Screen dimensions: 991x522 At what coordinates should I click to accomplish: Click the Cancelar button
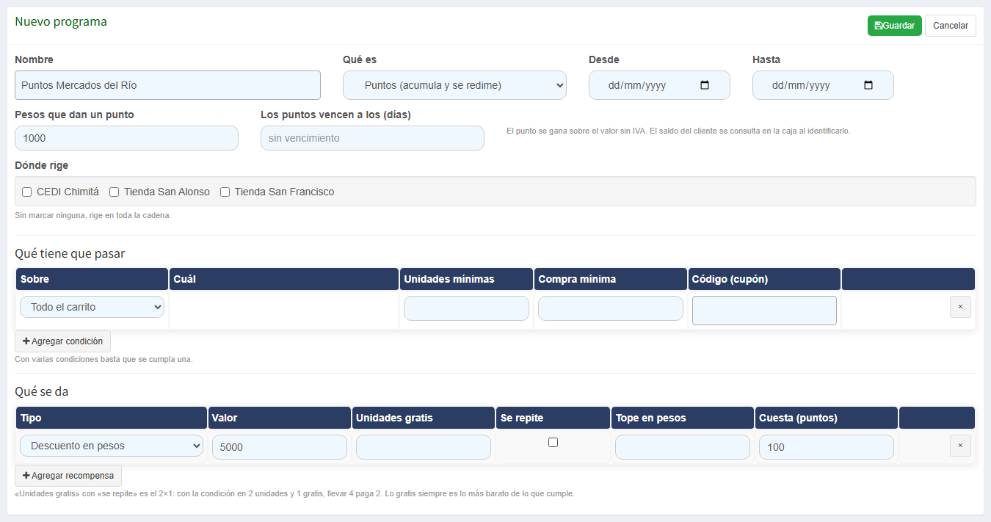tap(951, 26)
